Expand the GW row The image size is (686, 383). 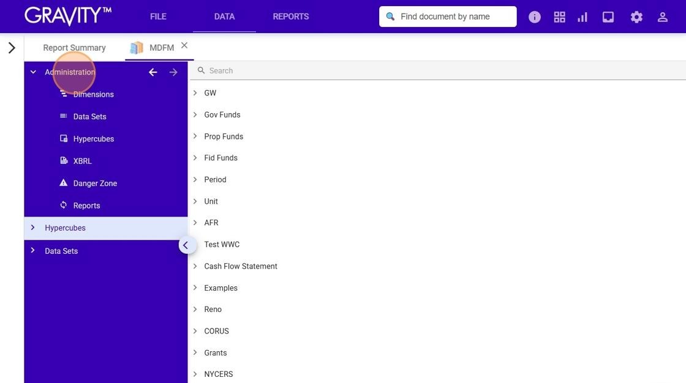tap(195, 92)
